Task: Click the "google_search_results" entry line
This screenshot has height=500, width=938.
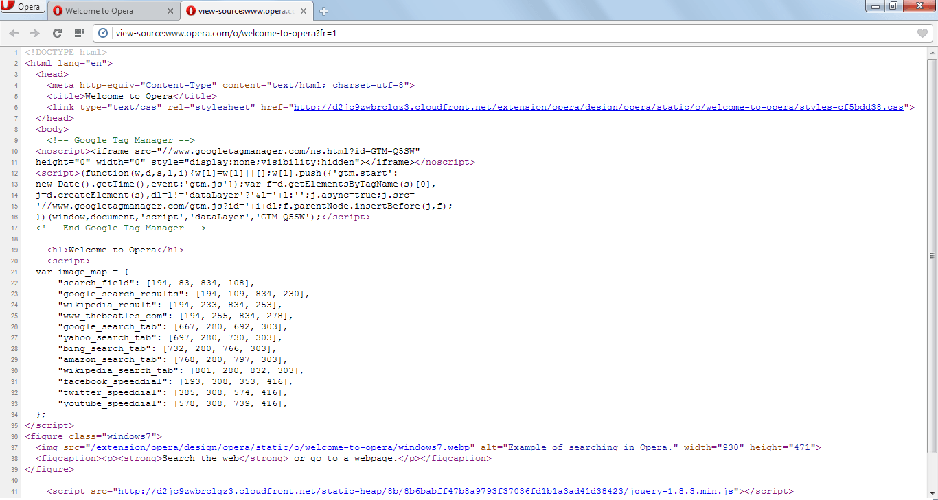Action: click(x=184, y=294)
